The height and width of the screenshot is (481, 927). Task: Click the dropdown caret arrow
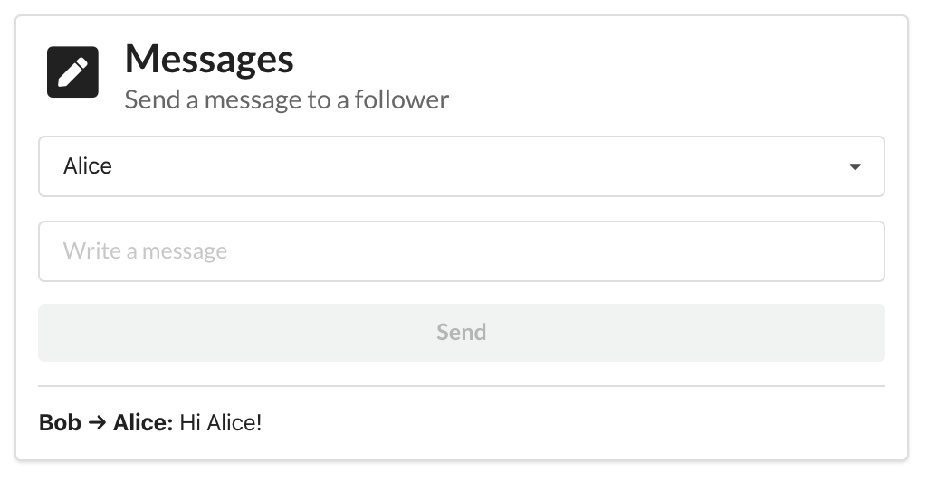(855, 167)
